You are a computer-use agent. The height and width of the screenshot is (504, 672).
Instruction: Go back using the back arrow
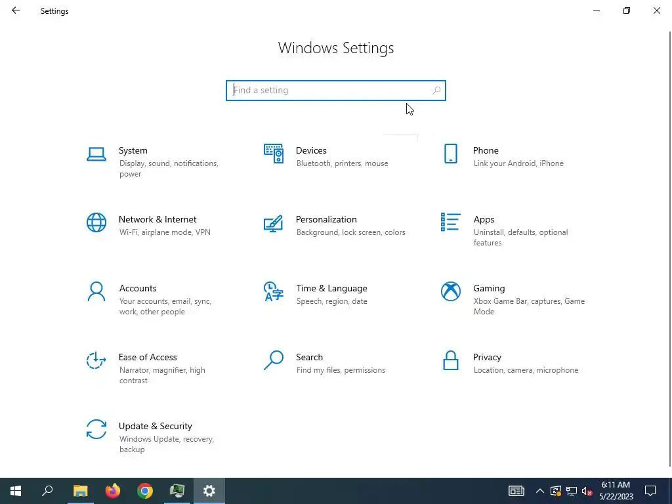tap(16, 10)
